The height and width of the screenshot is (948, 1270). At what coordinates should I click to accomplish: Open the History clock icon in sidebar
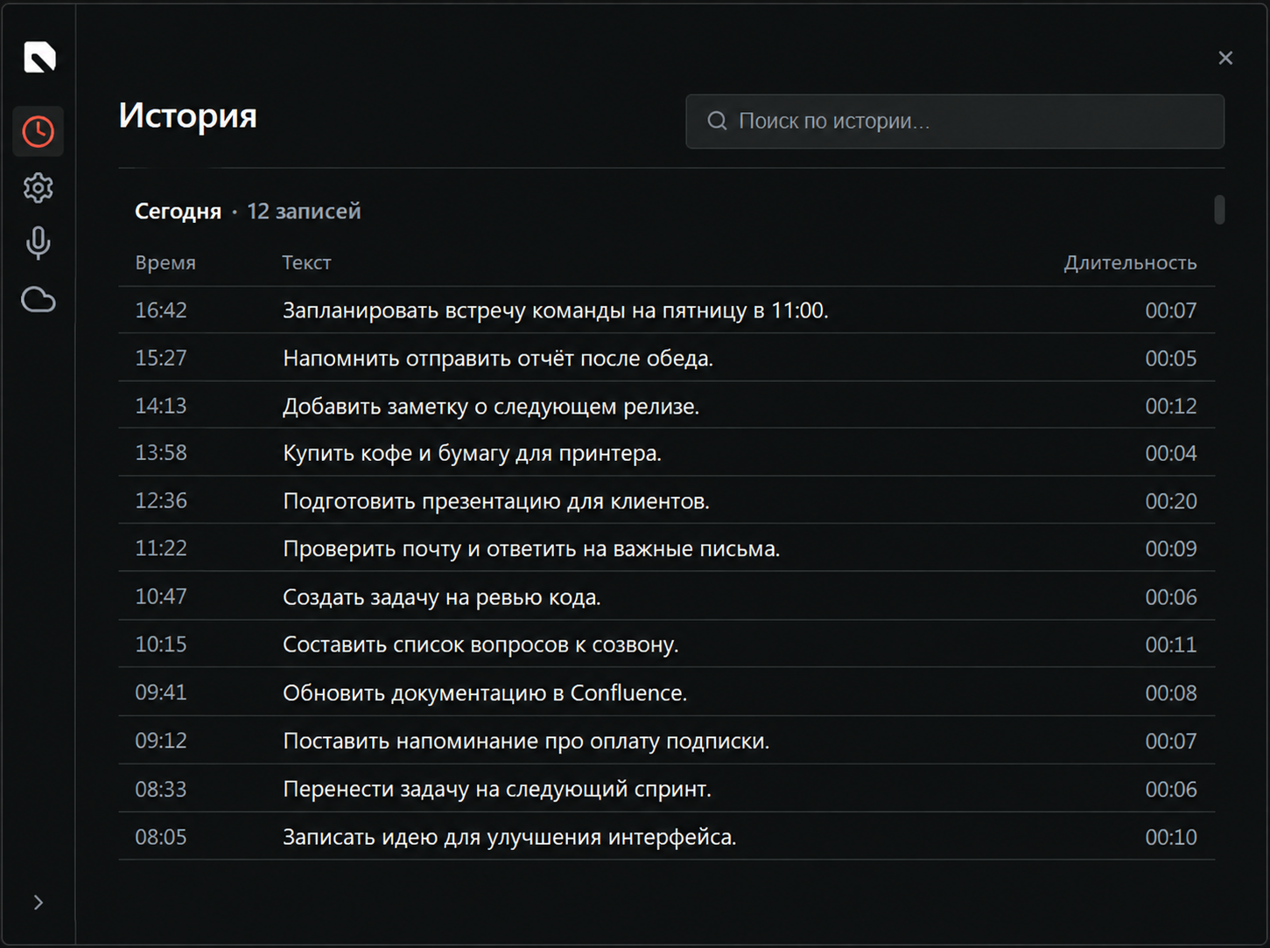(39, 132)
